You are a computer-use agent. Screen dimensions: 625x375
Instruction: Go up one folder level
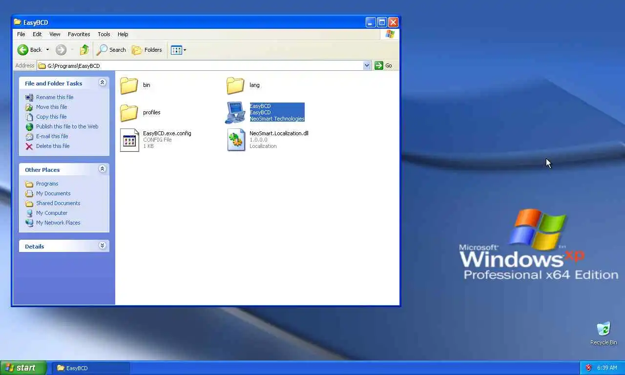coord(84,50)
